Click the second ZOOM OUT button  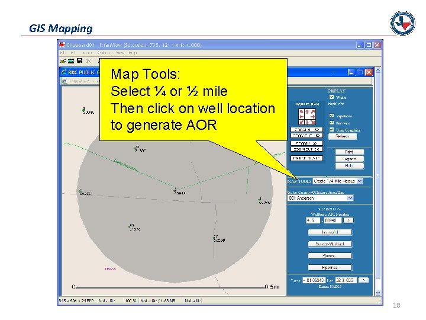306,149
